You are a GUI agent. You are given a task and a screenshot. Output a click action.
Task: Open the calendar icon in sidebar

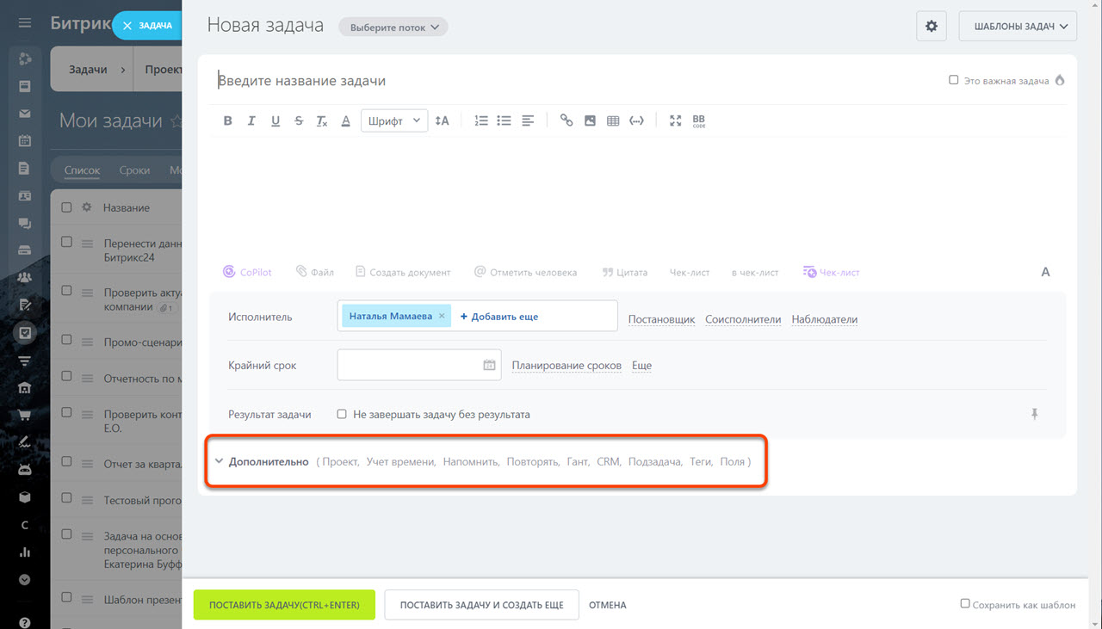click(x=25, y=141)
